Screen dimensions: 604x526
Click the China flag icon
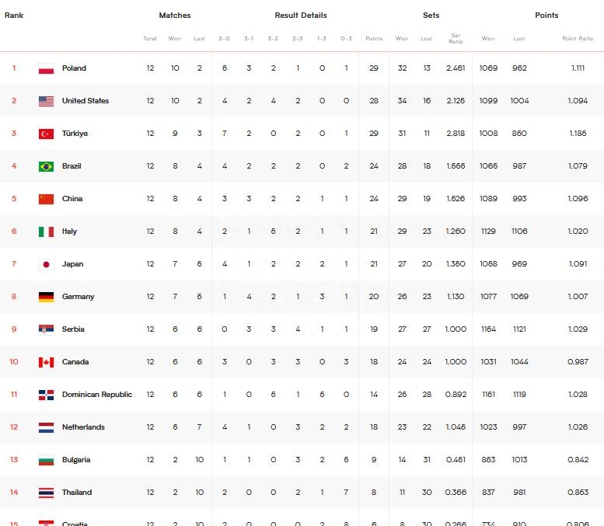[x=46, y=199]
